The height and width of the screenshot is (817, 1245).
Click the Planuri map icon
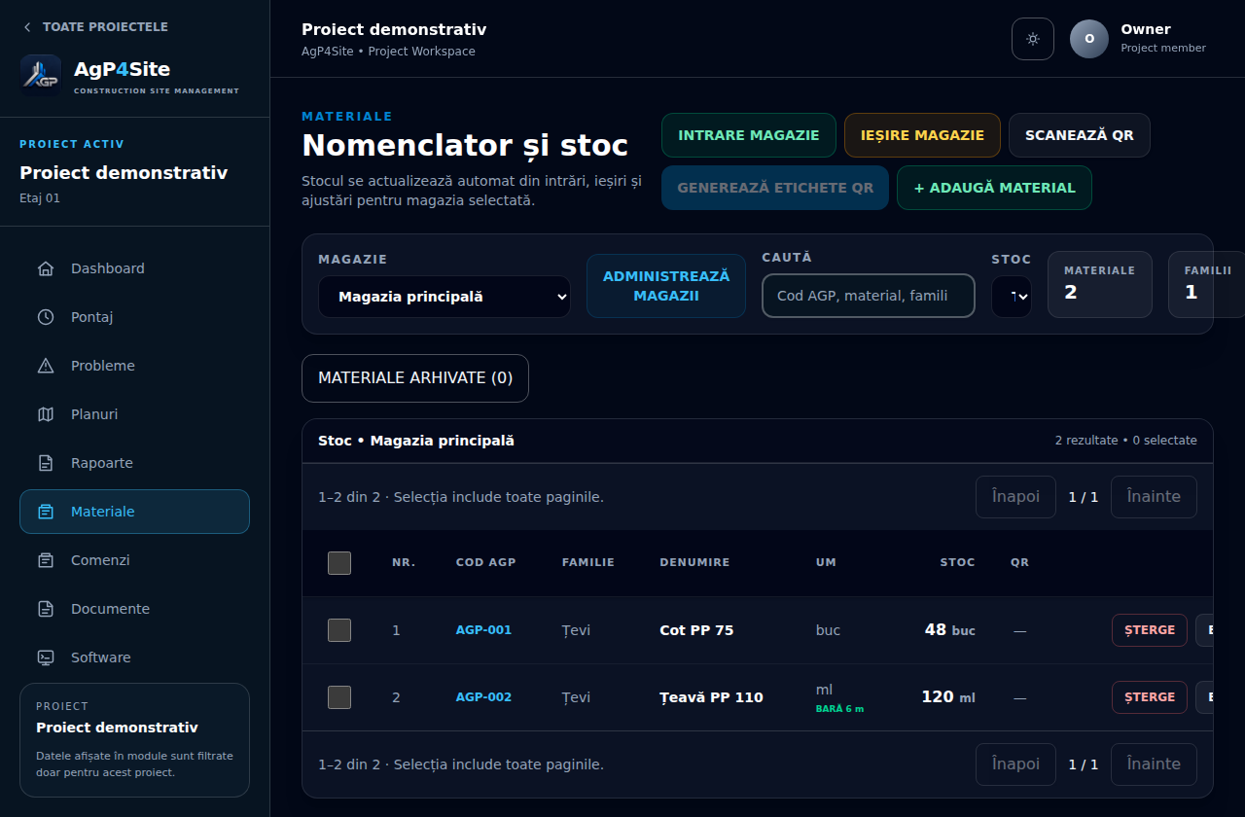46,414
